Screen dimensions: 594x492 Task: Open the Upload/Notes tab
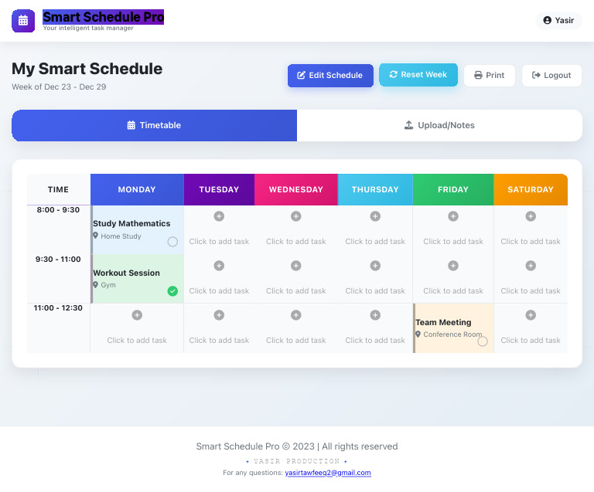439,125
